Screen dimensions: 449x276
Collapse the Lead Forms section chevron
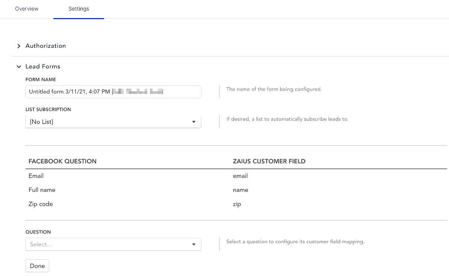coord(19,66)
